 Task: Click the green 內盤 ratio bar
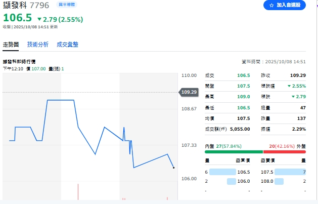[x=234, y=151]
